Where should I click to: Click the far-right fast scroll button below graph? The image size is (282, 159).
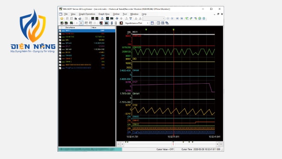pos(221,144)
